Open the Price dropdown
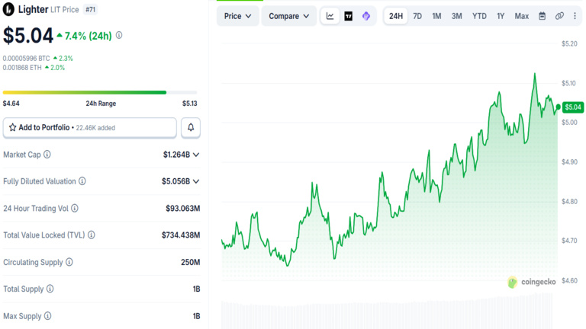586x329 pixels. coord(238,16)
